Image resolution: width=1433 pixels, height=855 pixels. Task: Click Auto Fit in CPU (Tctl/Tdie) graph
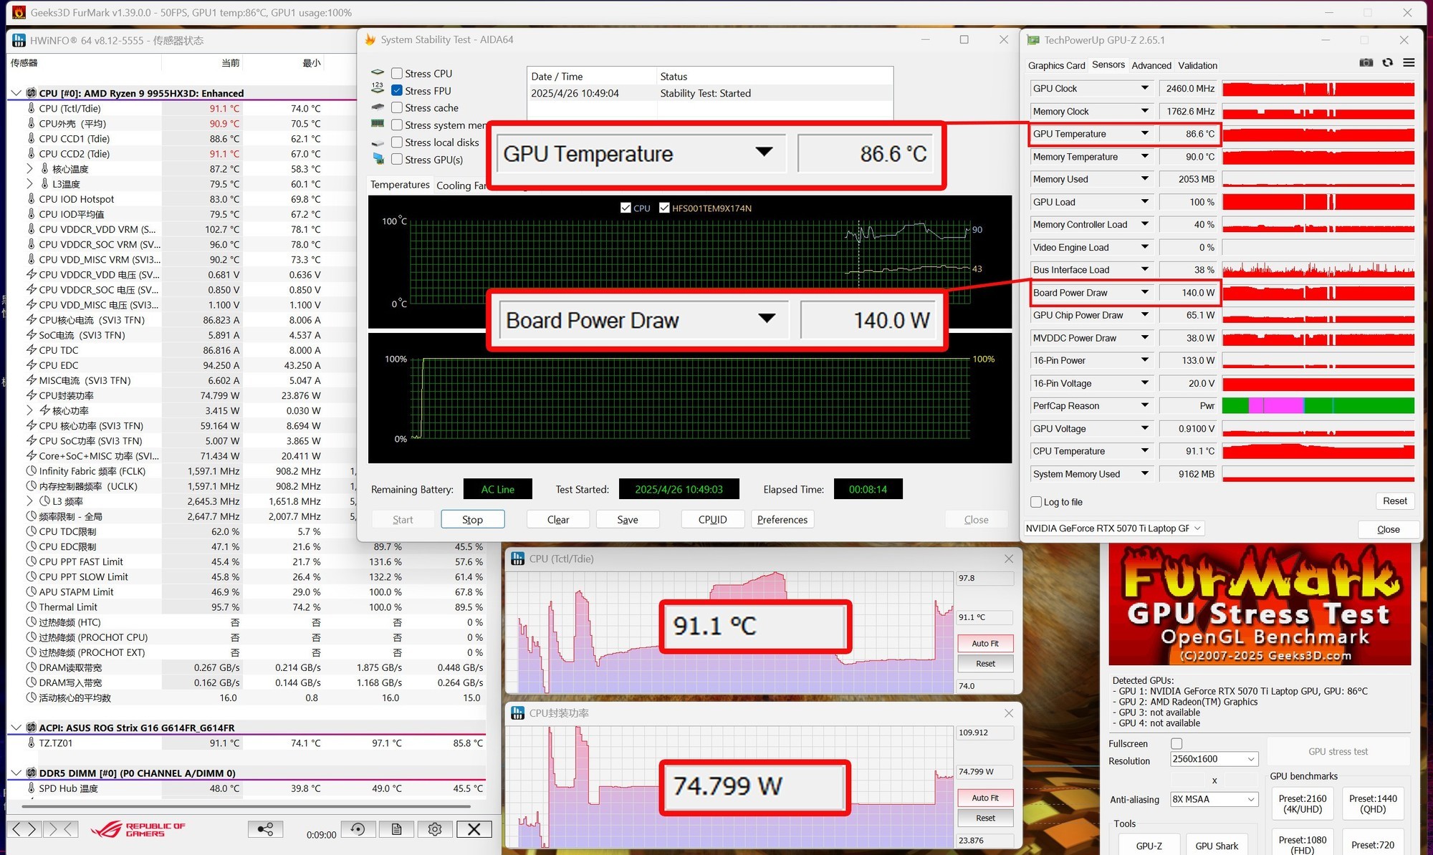[985, 643]
